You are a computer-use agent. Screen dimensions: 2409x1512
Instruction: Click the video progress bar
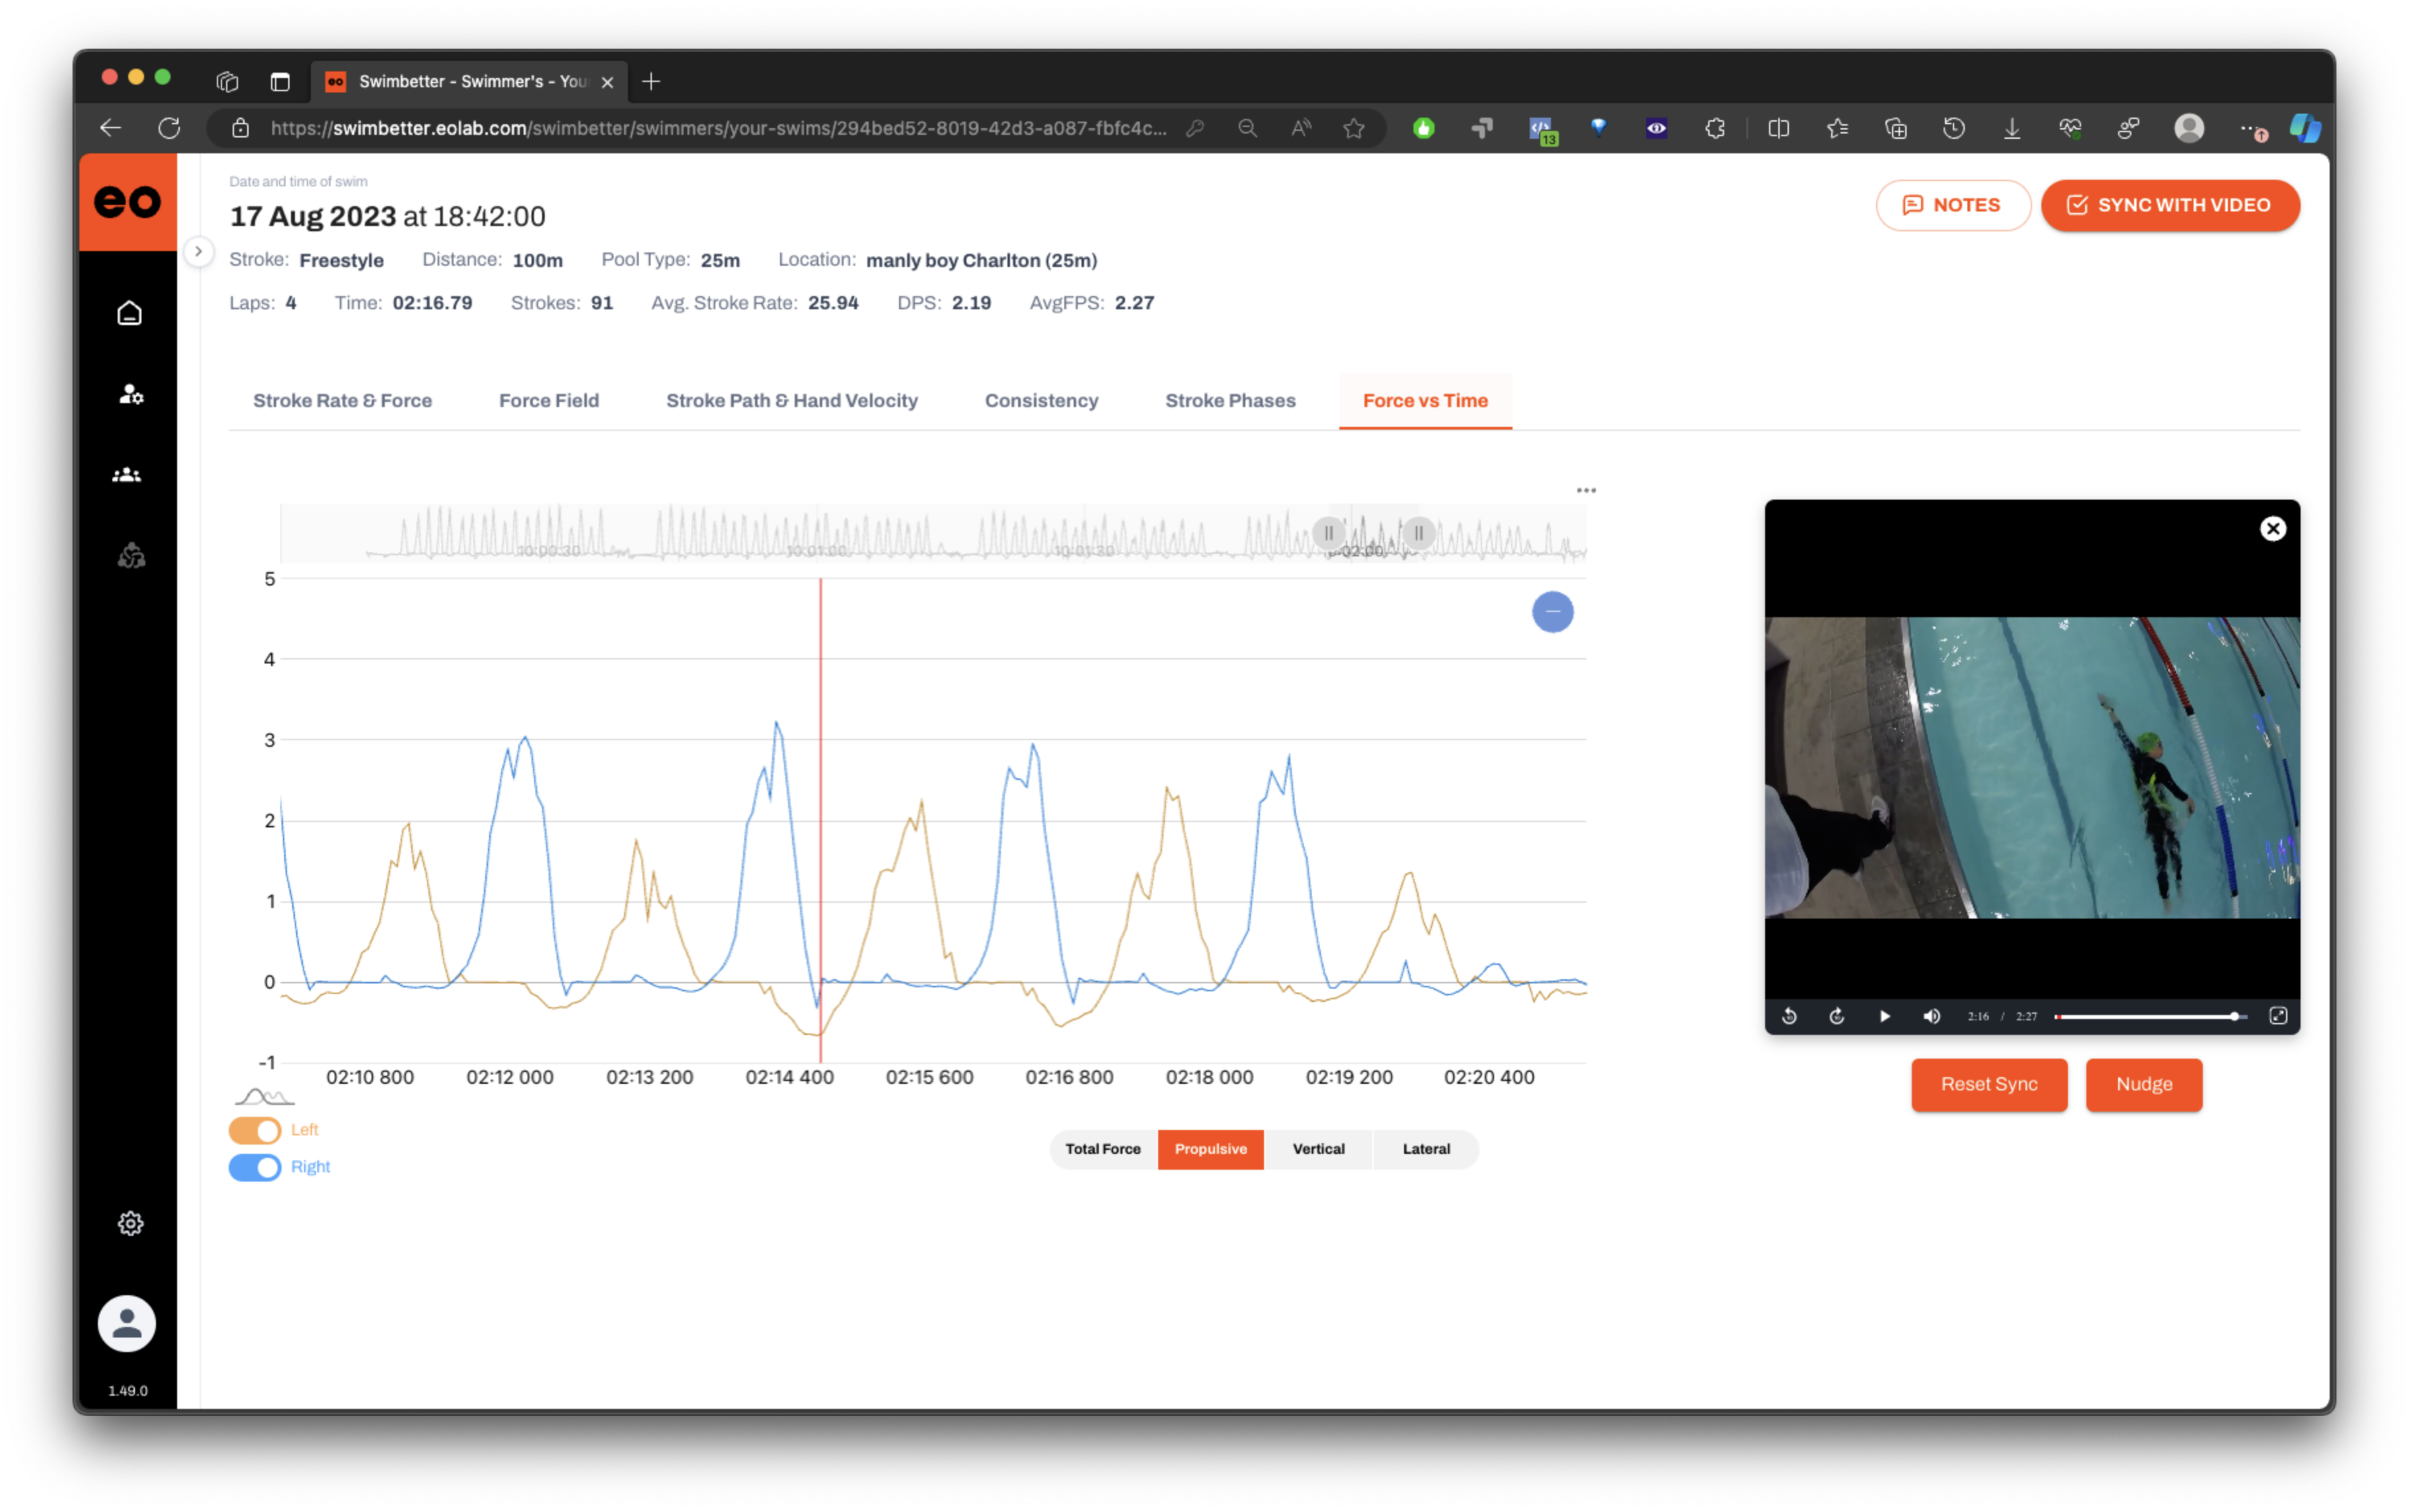pyautogui.click(x=2151, y=1016)
